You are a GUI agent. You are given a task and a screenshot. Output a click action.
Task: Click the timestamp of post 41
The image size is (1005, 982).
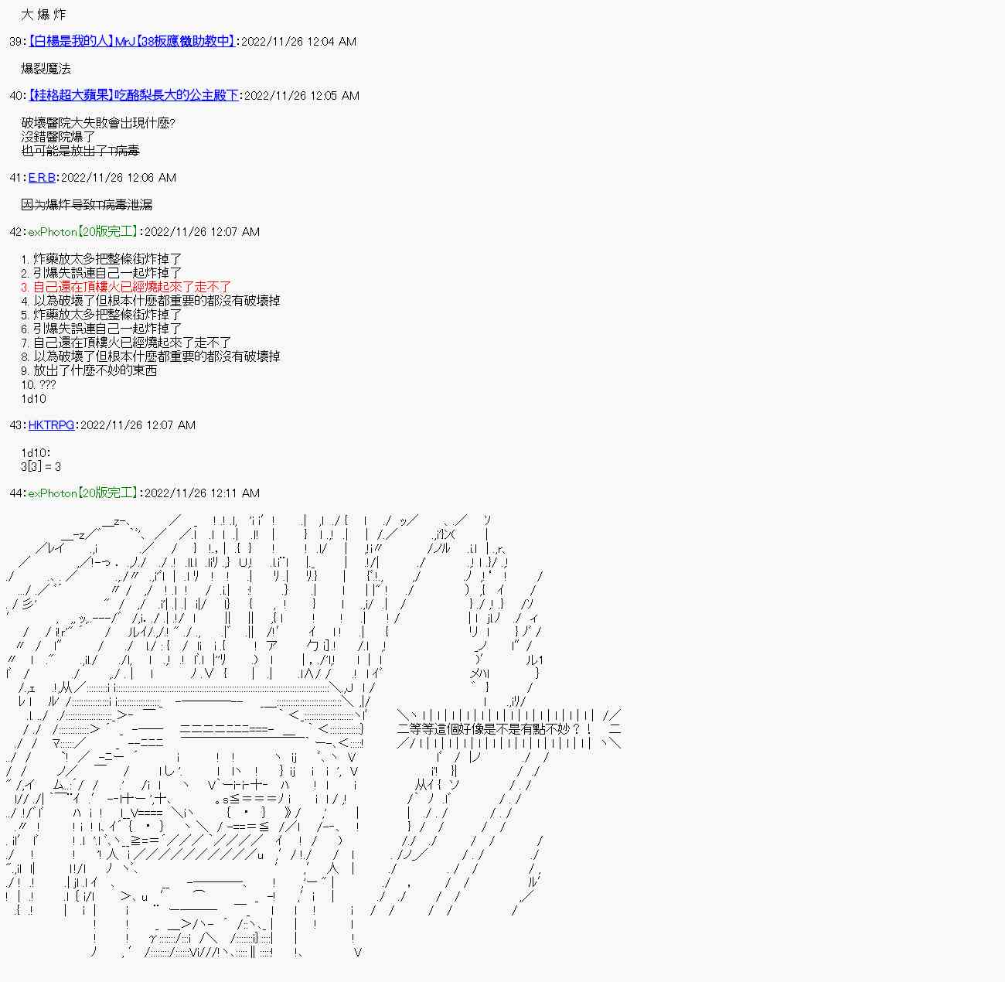point(118,178)
